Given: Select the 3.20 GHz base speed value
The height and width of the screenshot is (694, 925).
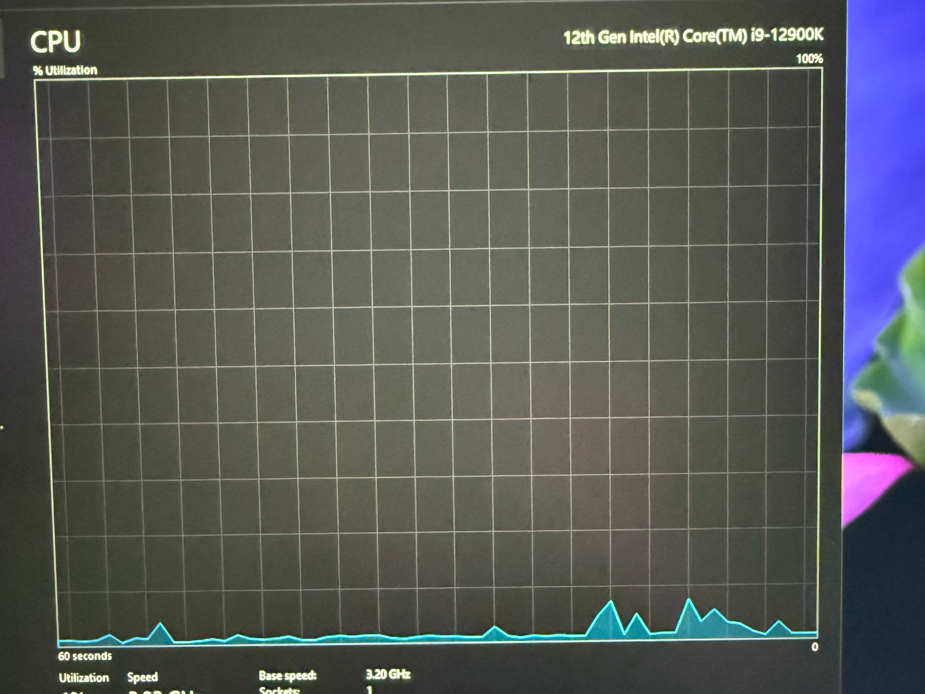Looking at the screenshot, I should (x=388, y=675).
